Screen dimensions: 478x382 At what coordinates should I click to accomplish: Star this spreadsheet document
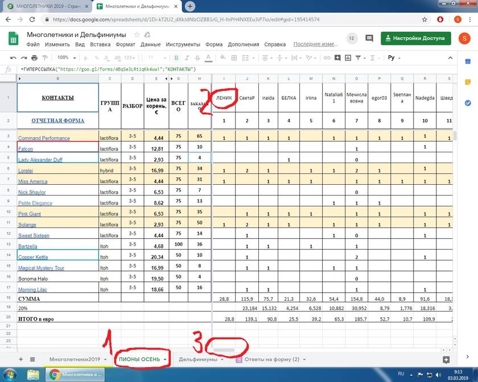(x=137, y=35)
